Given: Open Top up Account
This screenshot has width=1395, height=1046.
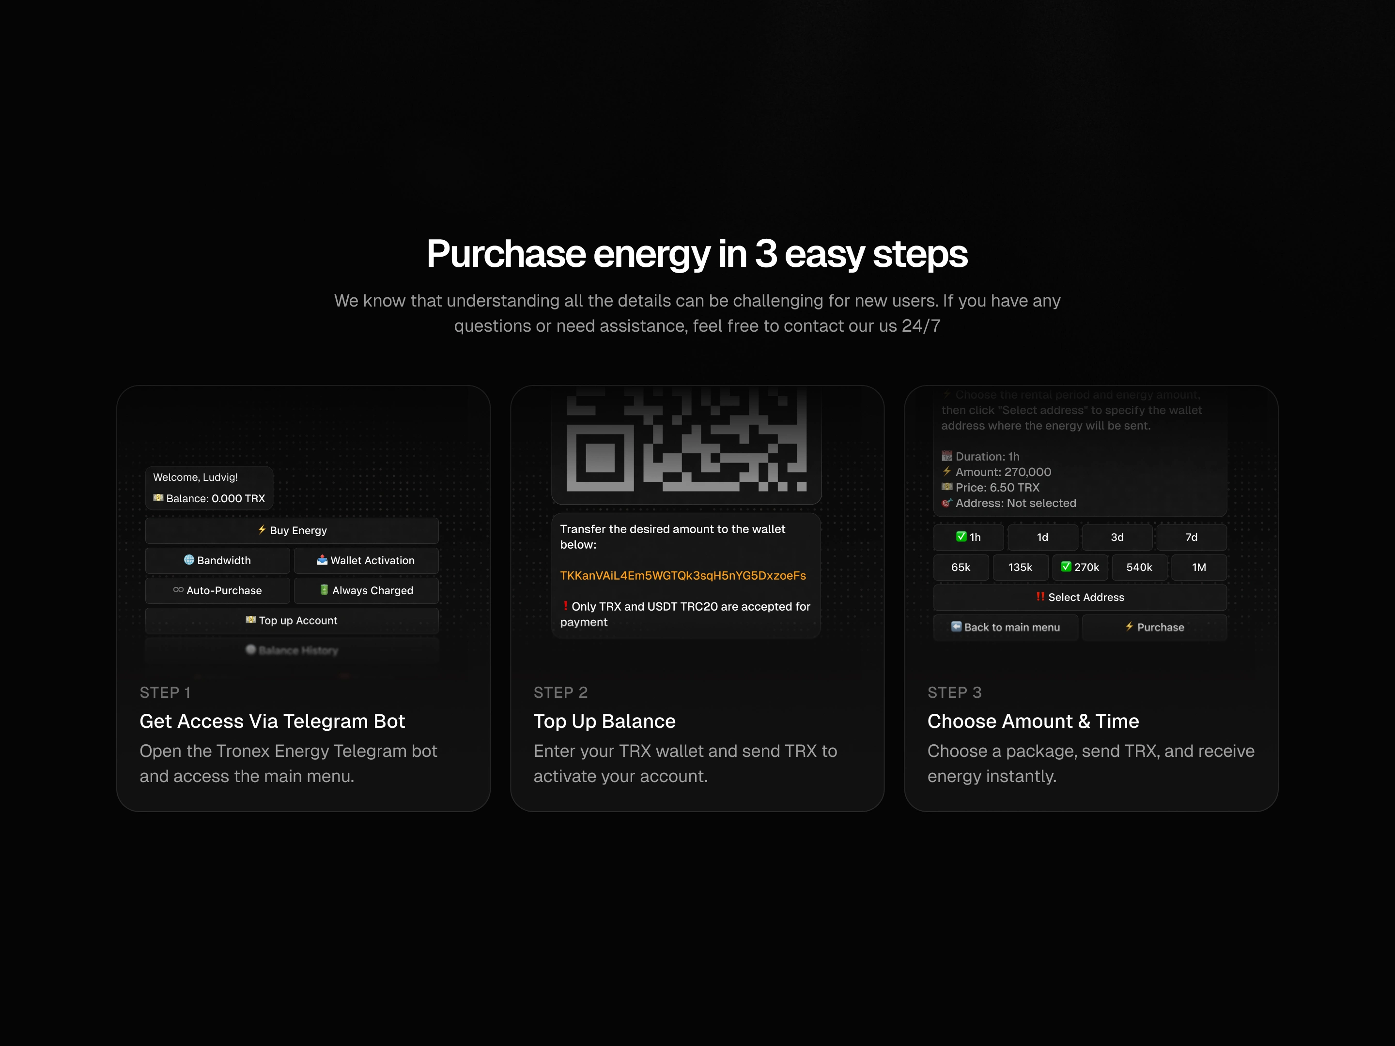Looking at the screenshot, I should pos(292,620).
